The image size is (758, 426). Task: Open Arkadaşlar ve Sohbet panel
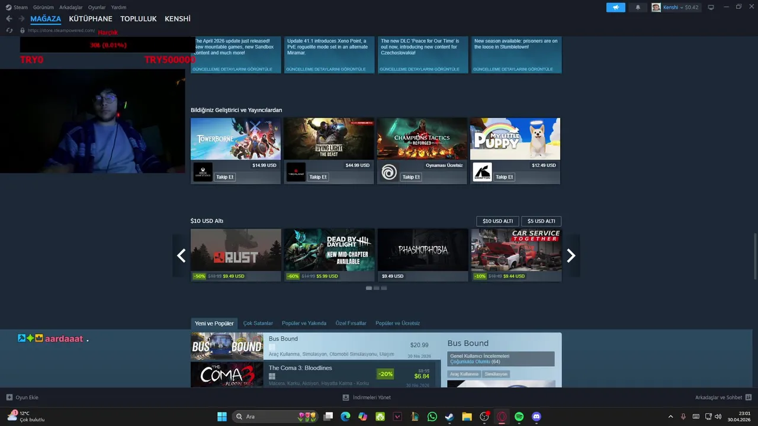click(x=723, y=398)
